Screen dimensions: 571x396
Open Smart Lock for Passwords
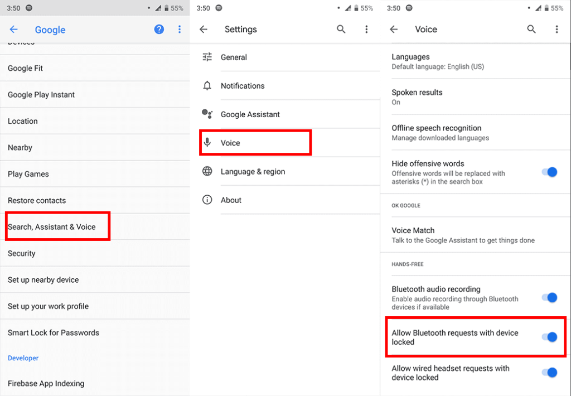pyautogui.click(x=95, y=332)
